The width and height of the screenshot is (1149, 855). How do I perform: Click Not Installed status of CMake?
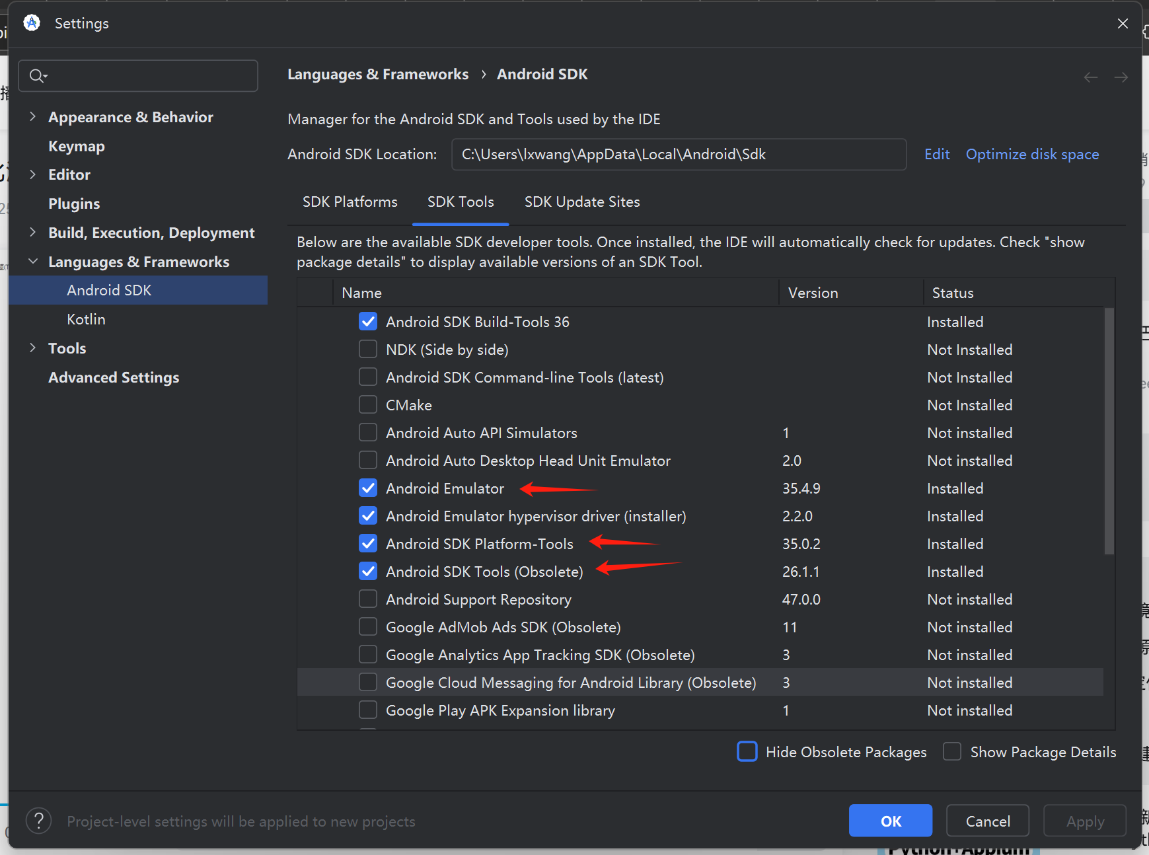tap(970, 405)
